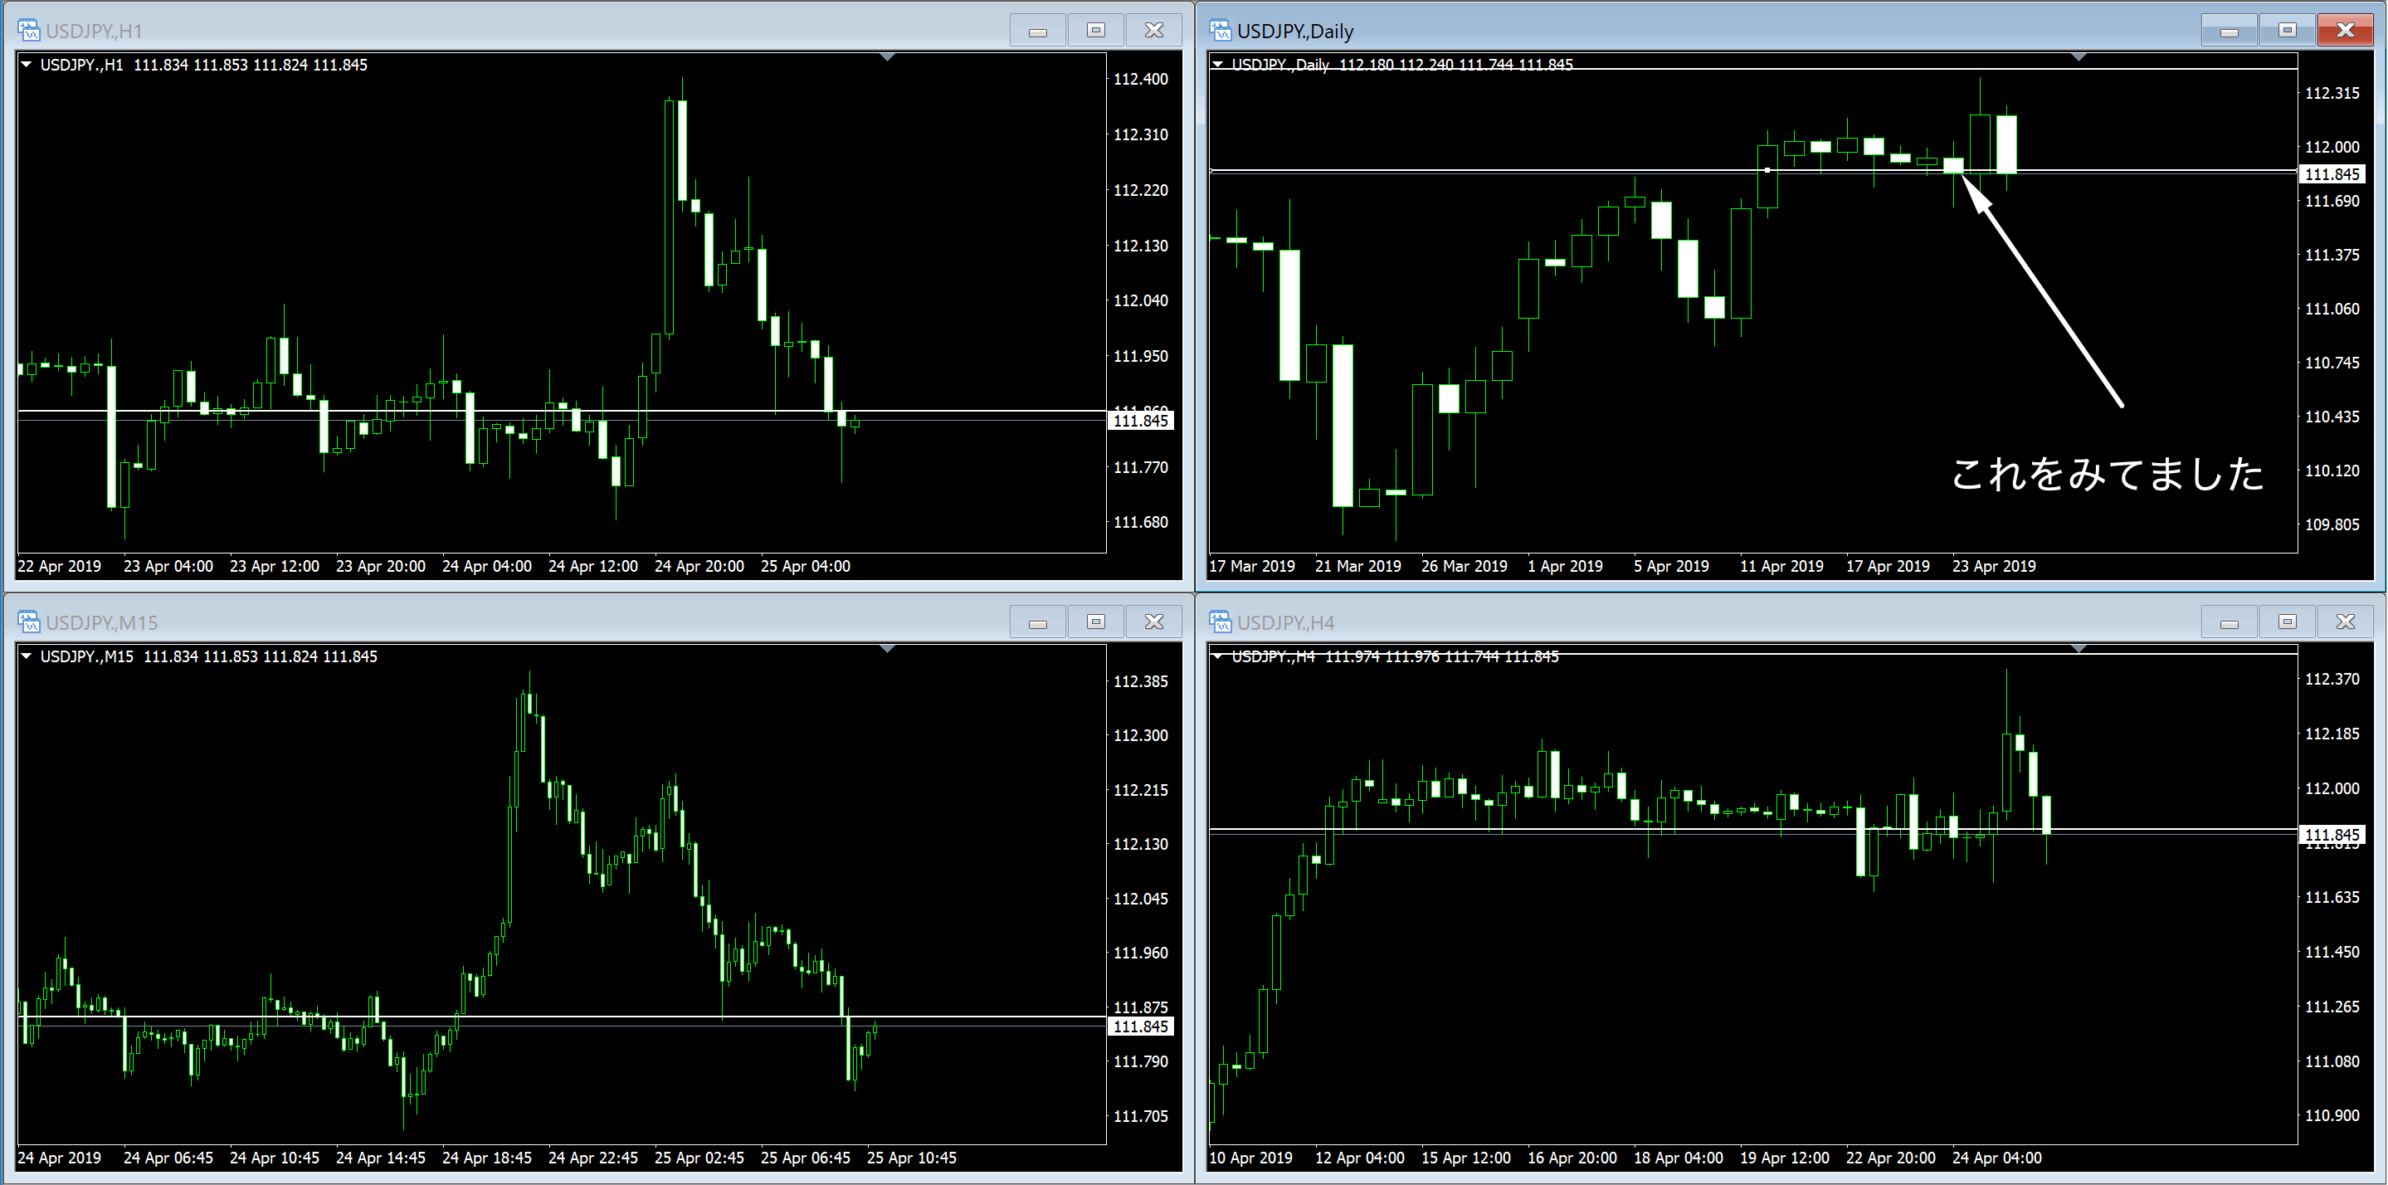This screenshot has height=1185, width=2388.
Task: Expand the H1 chart info triangle
Action: 27,65
